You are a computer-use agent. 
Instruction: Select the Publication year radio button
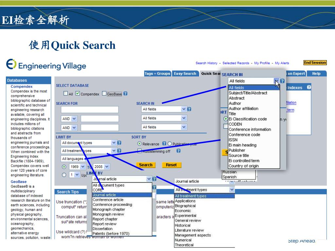click(x=170, y=144)
